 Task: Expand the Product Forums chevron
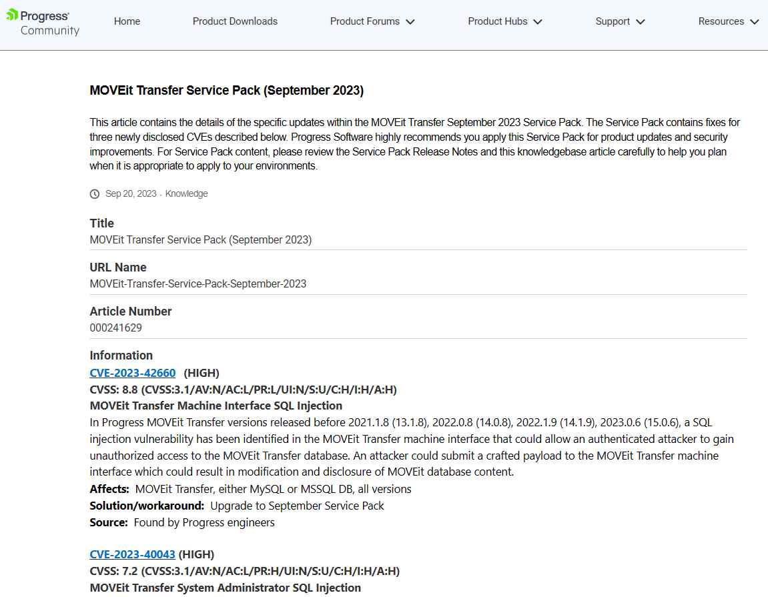[x=410, y=22]
